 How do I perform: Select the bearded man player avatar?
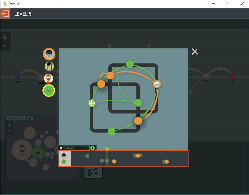[x=49, y=78]
